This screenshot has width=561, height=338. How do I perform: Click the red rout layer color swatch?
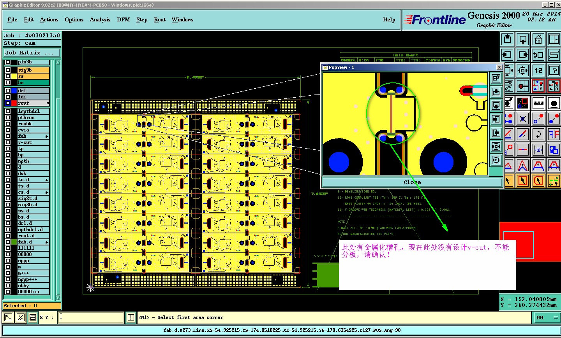click(x=14, y=103)
